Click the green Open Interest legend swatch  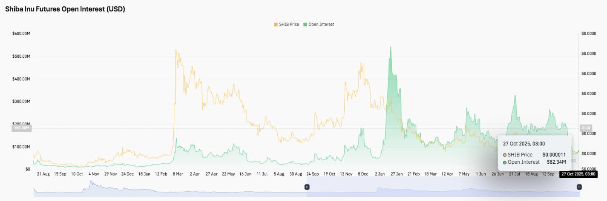click(305, 25)
